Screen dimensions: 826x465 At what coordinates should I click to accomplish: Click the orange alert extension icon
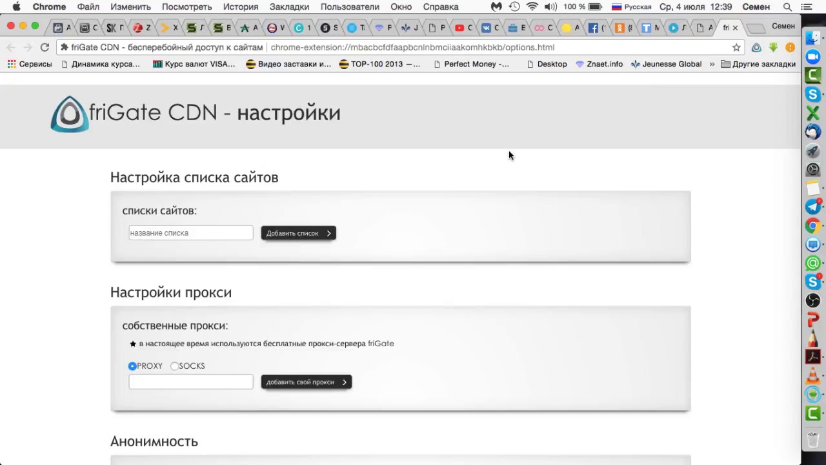790,47
